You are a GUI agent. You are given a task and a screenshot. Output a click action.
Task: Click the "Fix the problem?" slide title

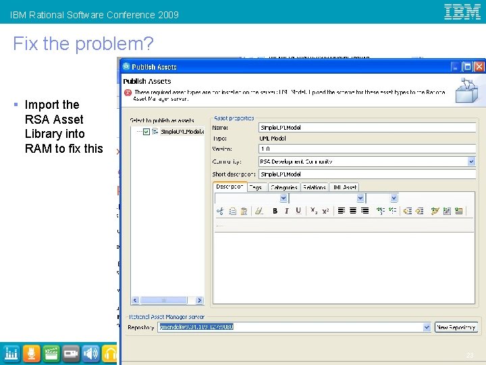[x=84, y=43]
